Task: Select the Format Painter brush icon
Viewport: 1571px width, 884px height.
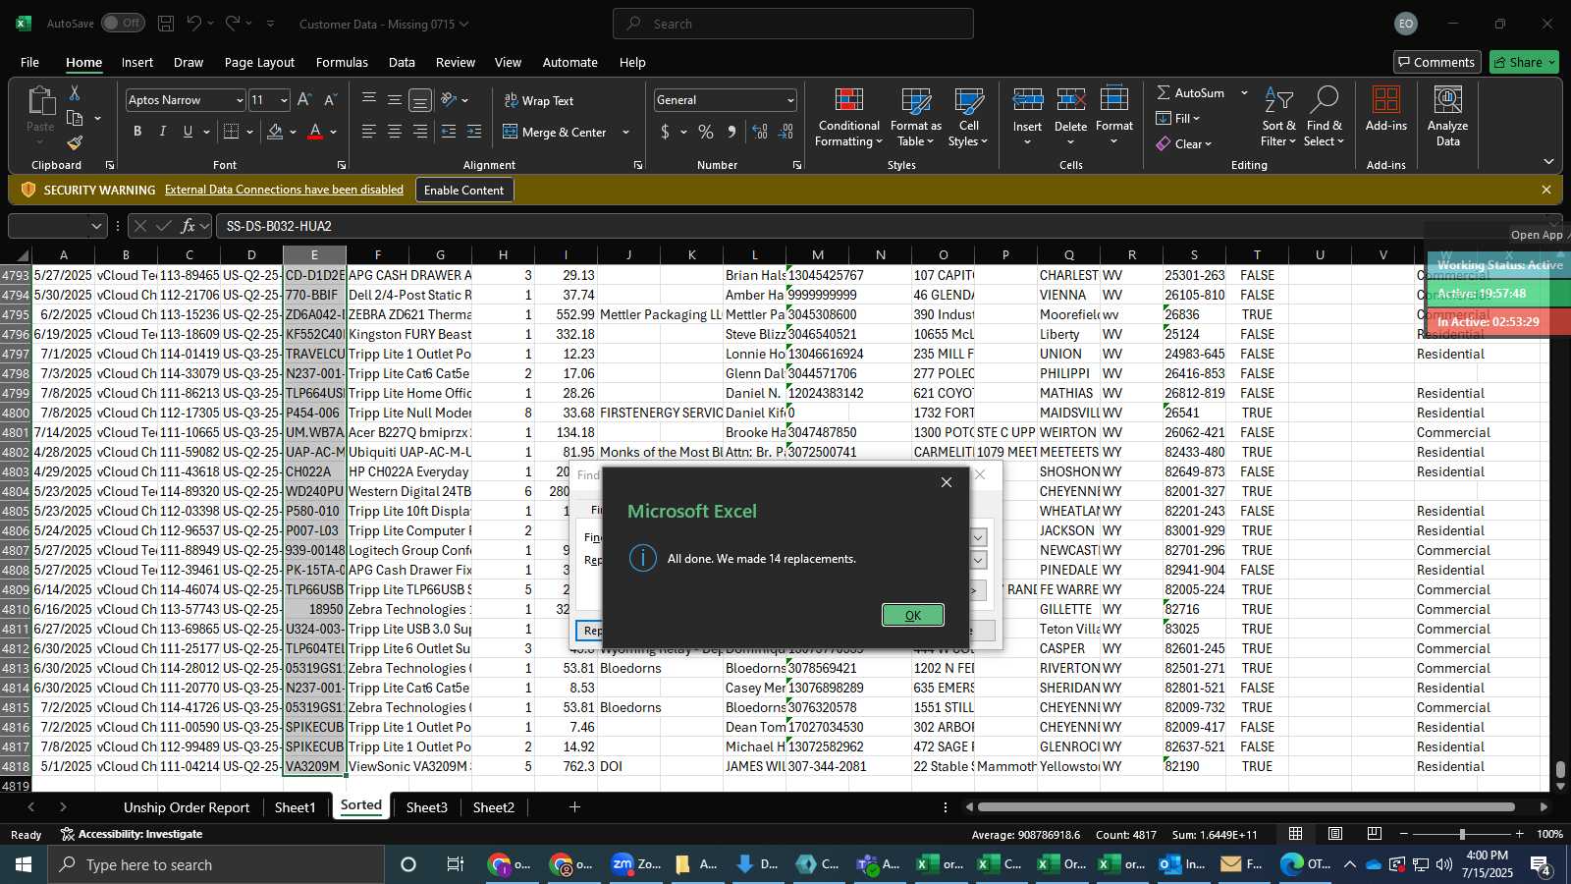Action: 75,143
